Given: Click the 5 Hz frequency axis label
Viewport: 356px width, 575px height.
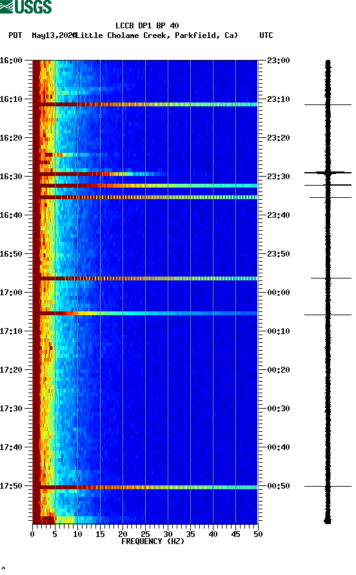Looking at the screenshot, I should coord(55,534).
